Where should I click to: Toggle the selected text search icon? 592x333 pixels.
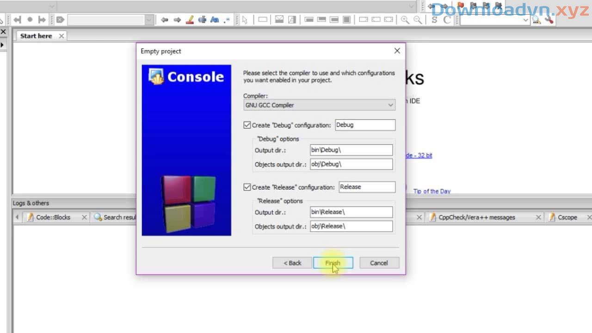(x=202, y=20)
